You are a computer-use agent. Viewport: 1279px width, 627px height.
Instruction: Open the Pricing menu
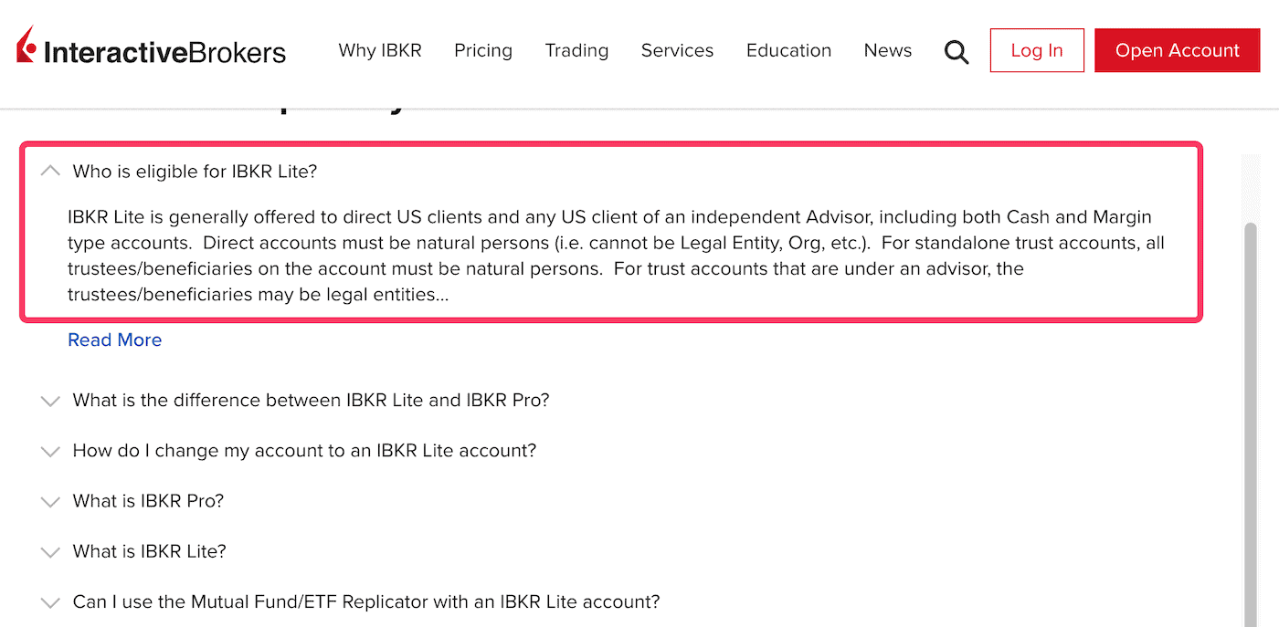pos(483,50)
